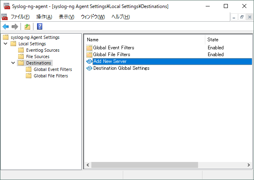Click the Global Event Filters folder icon in list
The width and height of the screenshot is (254, 180).
pos(89,48)
